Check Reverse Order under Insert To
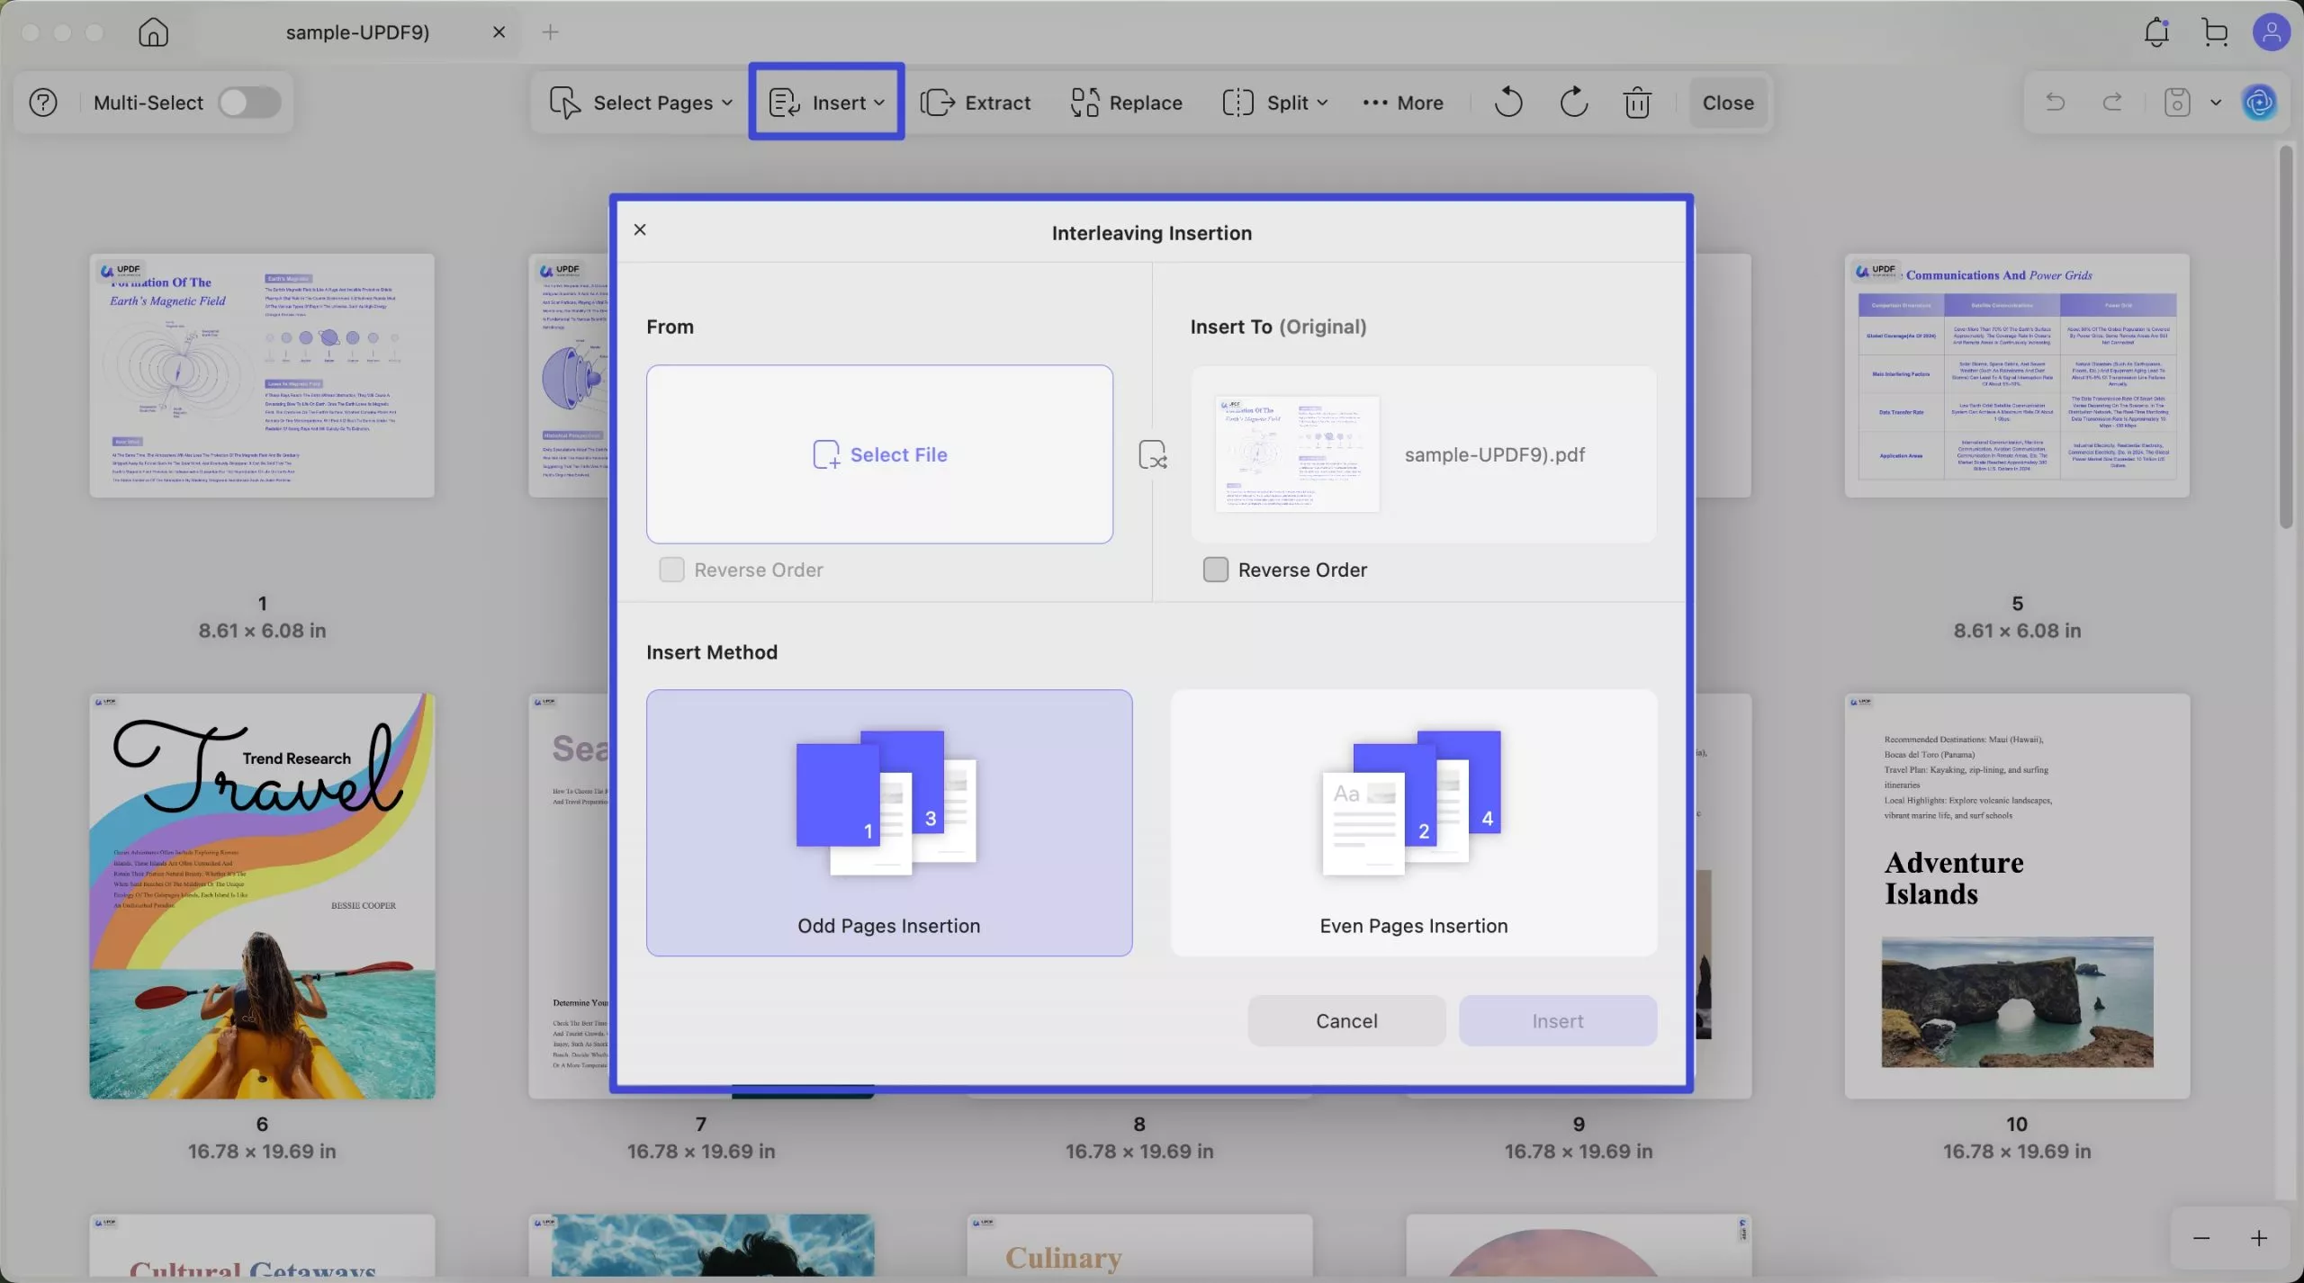This screenshot has width=2304, height=1283. click(1215, 570)
